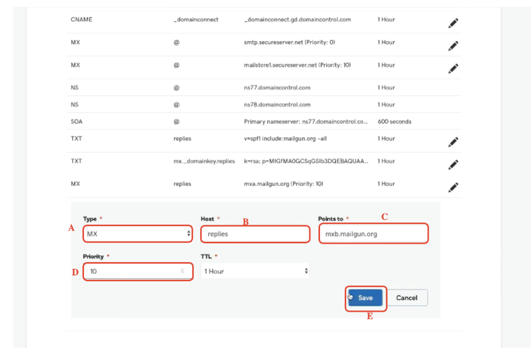Image resolution: width=532 pixels, height=361 pixels.
Task: Click the Host field containing replies
Action: tap(255, 234)
